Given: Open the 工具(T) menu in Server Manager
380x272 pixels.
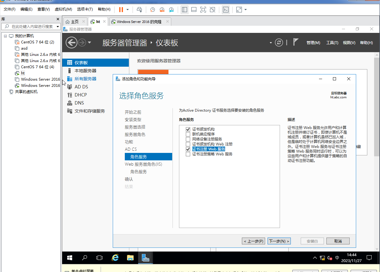Looking at the screenshot, I should (x=332, y=43).
